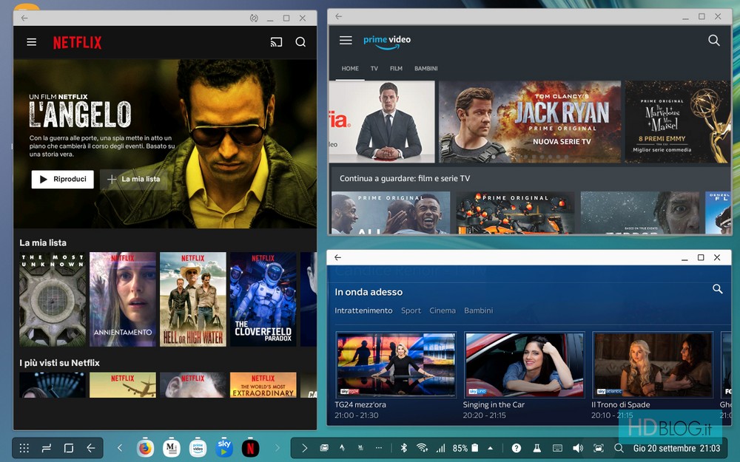The image size is (740, 462).
Task: Show more notifications using the three dots
Action: tap(378, 448)
